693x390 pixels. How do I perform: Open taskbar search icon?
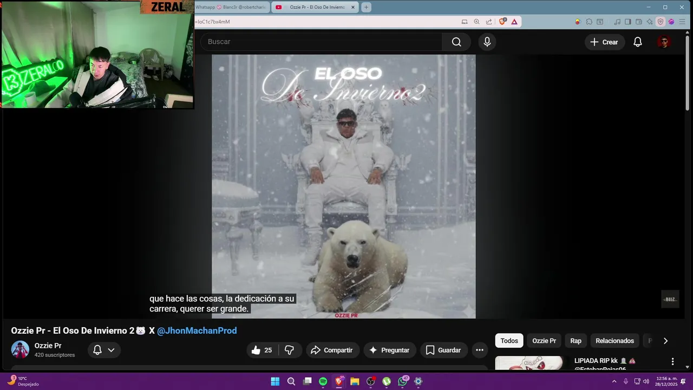pos(291,381)
